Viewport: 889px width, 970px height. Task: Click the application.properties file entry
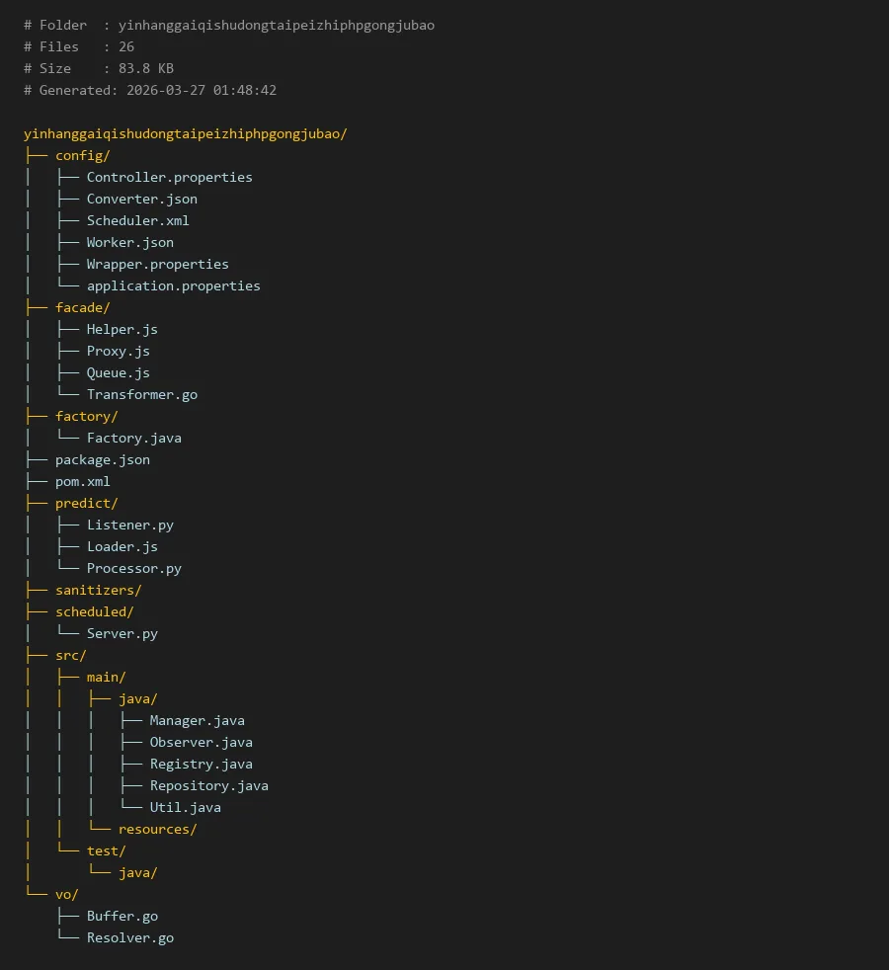point(173,286)
